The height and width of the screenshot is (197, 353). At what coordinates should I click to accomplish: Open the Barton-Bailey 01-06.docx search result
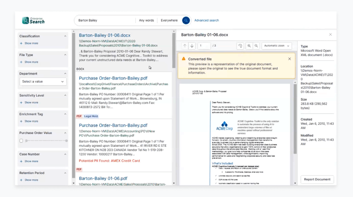tap(104, 35)
